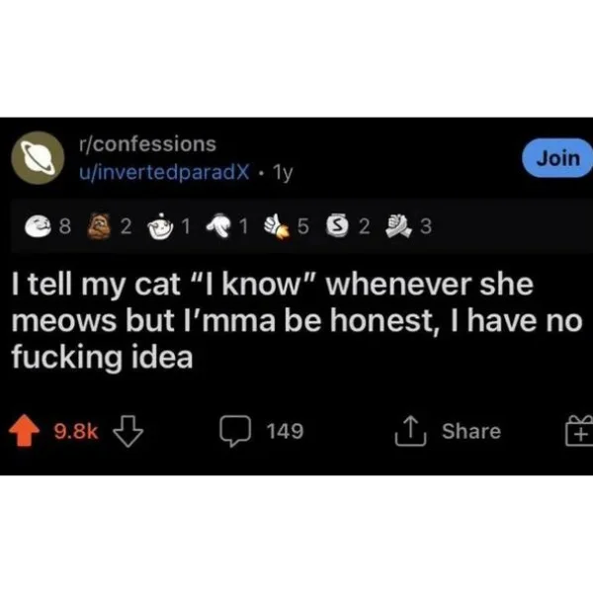Image resolution: width=593 pixels, height=593 pixels.
Task: Tap the Snoo hugging award icon
Action: [x=160, y=226]
